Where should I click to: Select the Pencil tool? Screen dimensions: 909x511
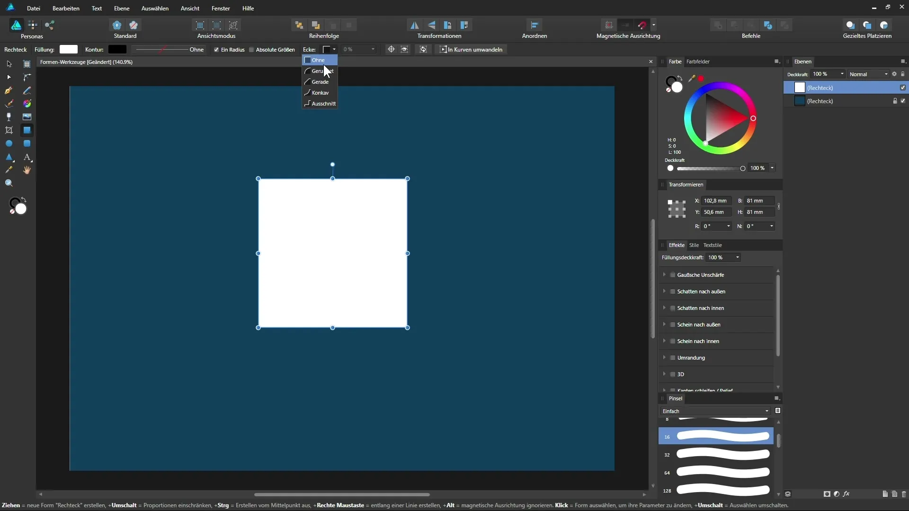point(27,90)
